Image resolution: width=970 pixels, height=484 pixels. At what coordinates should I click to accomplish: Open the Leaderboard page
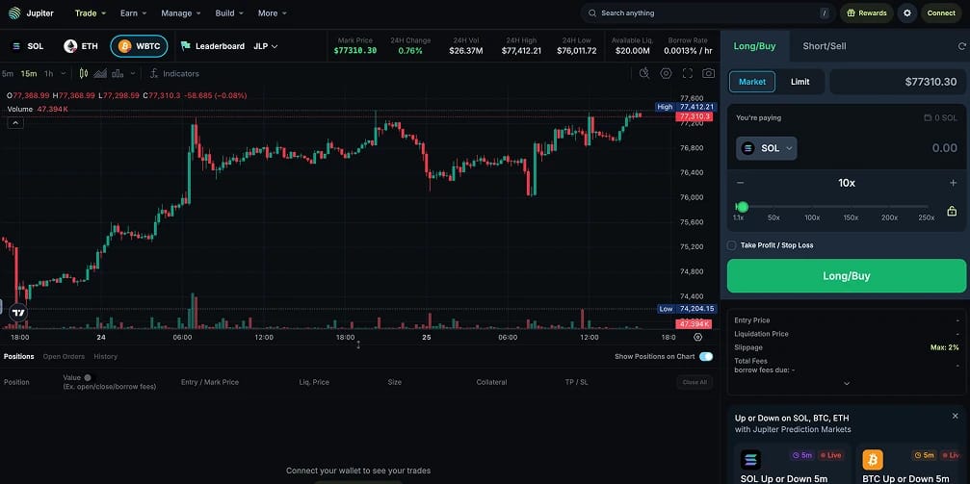pyautogui.click(x=212, y=46)
